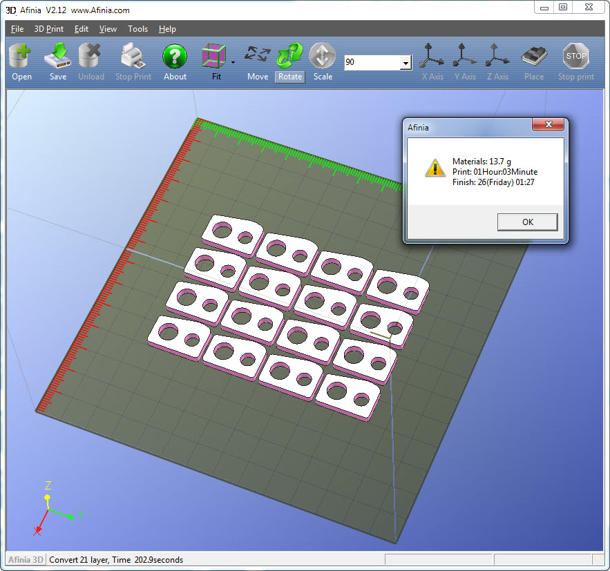Image resolution: width=610 pixels, height=571 pixels.
Task: Open the Edit menu
Action: (x=82, y=29)
